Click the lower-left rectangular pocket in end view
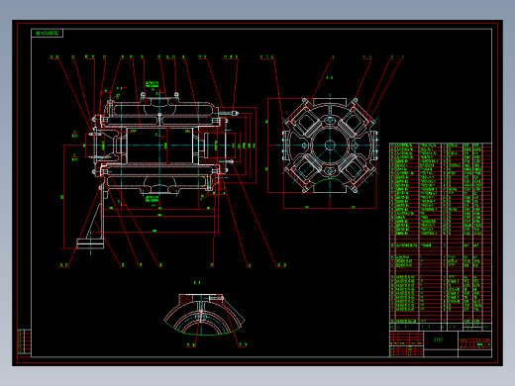This screenshot has height=386, width=515. (306, 166)
